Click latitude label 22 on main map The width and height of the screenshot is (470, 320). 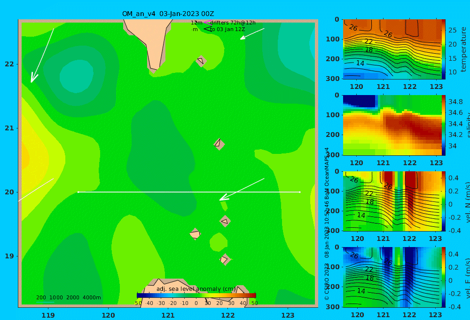9,64
